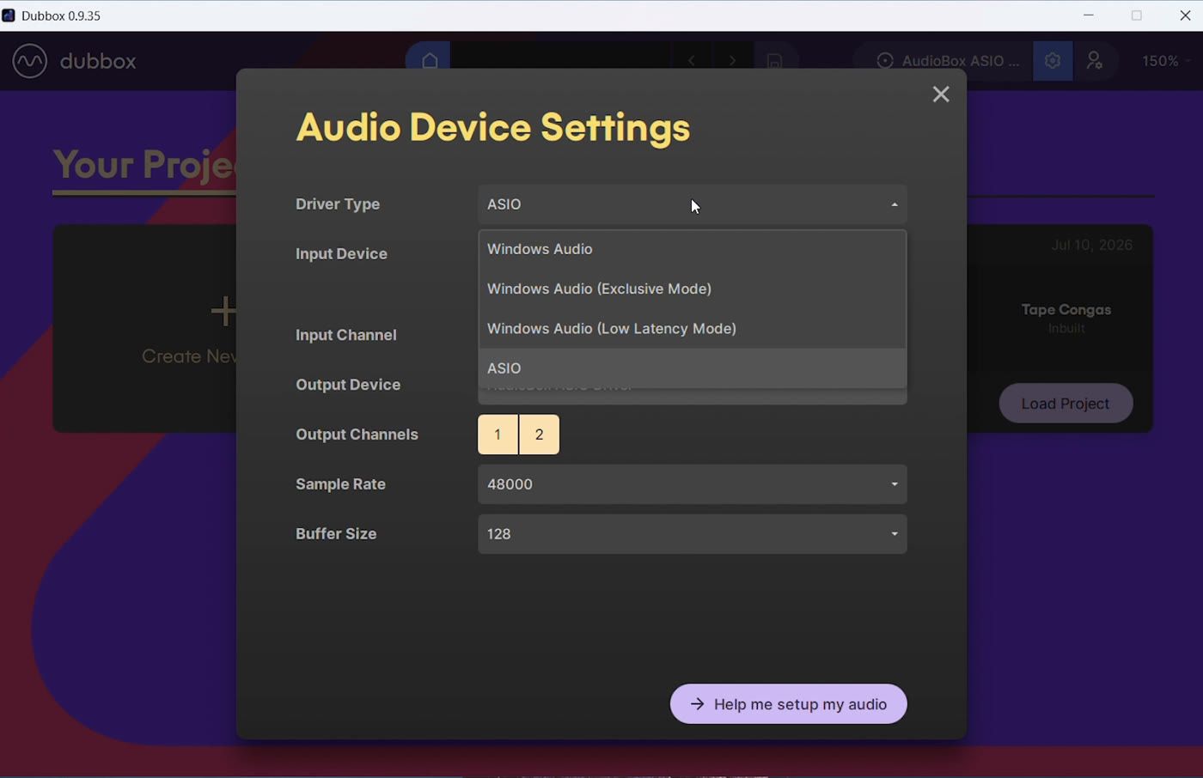1203x778 pixels.
Task: Select the ASIO option in list
Action: (692, 368)
